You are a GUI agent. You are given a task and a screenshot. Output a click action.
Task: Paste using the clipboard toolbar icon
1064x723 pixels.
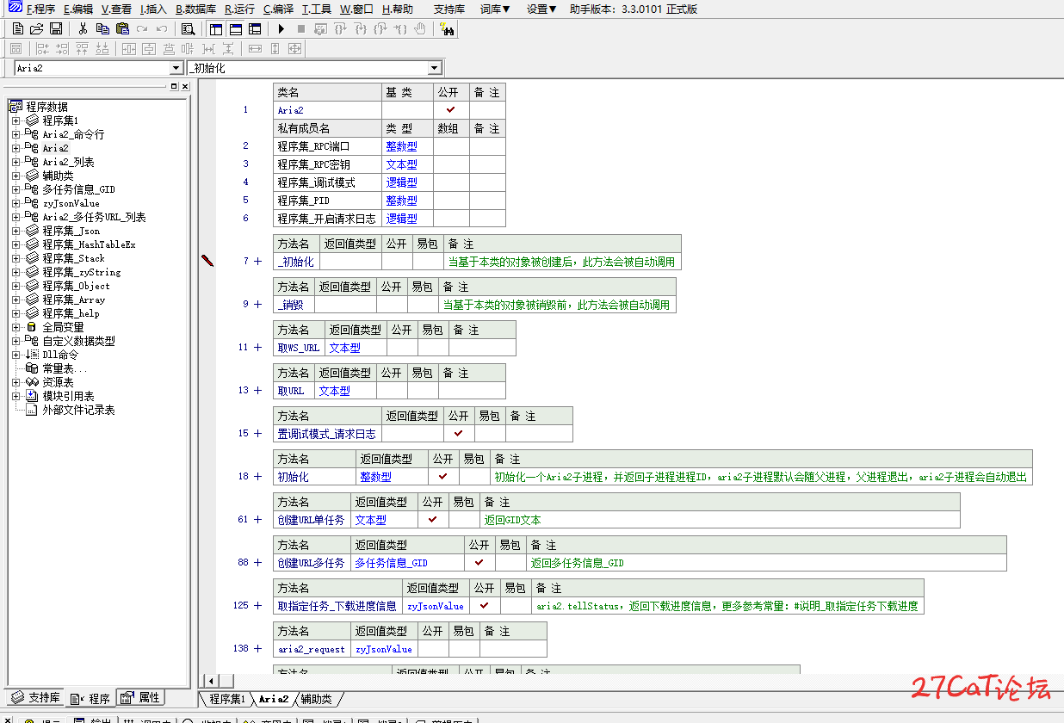pos(122,28)
